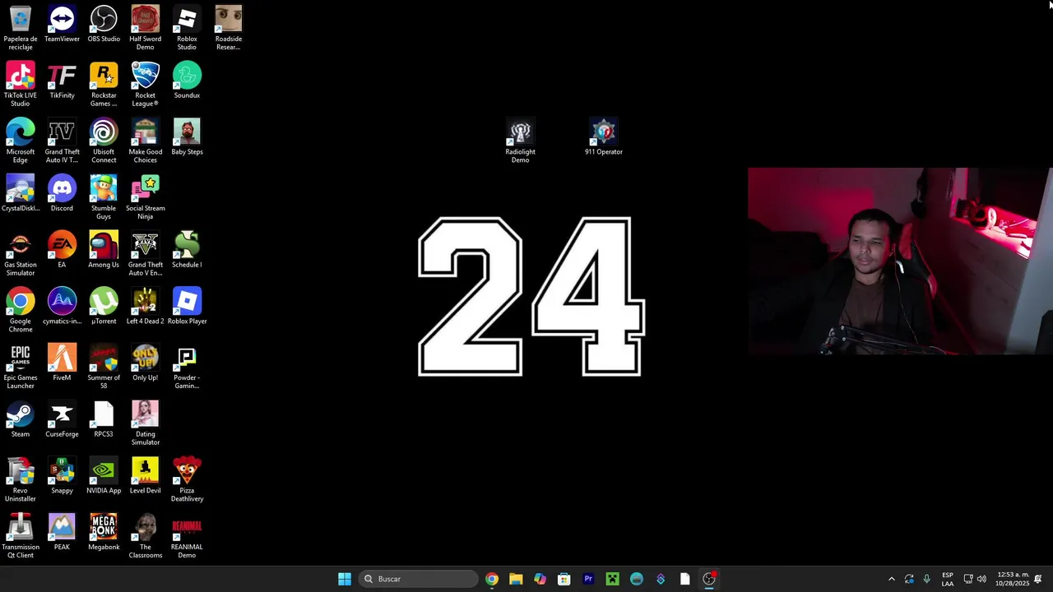The height and width of the screenshot is (592, 1053).
Task: Select the TikFinity desktop shortcut
Action: coord(62,81)
